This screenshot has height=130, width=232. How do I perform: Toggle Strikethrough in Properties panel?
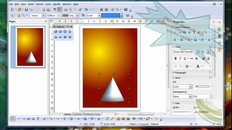(x=192, y=58)
